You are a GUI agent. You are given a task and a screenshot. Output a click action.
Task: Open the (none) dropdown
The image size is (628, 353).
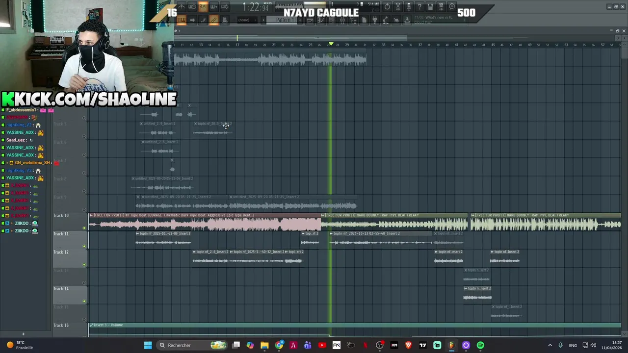(247, 20)
